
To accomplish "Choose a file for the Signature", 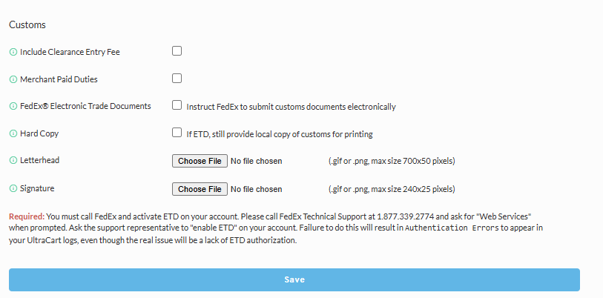I will [x=200, y=189].
